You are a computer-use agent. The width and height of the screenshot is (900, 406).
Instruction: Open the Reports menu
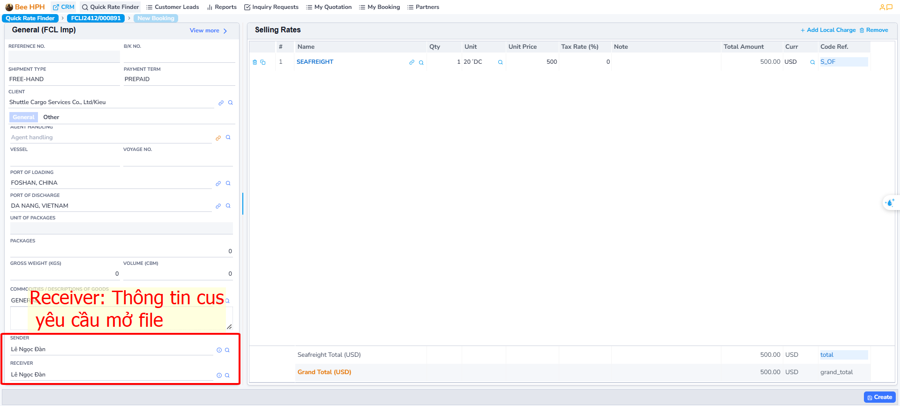222,7
